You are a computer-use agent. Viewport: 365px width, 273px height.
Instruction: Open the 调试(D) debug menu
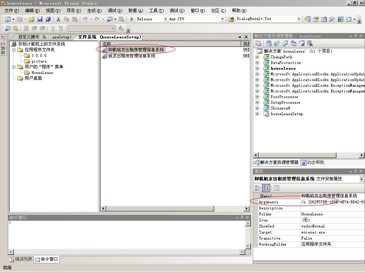point(115,11)
